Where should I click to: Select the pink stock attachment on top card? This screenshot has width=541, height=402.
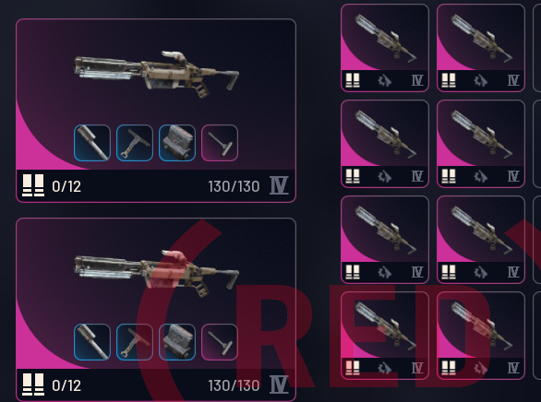pyautogui.click(x=220, y=143)
